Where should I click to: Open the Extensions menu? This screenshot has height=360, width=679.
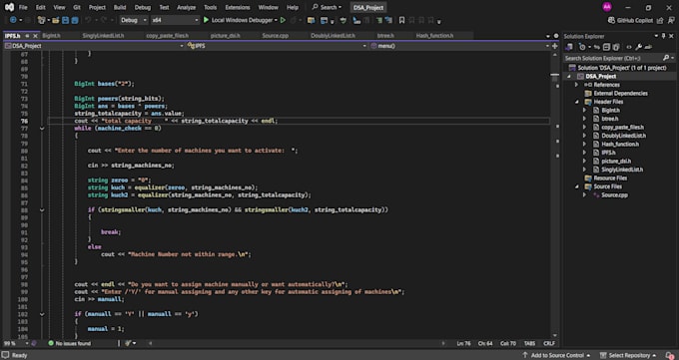point(238,7)
